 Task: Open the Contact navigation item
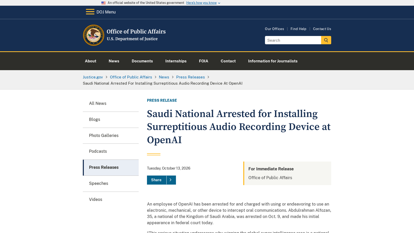tap(228, 61)
